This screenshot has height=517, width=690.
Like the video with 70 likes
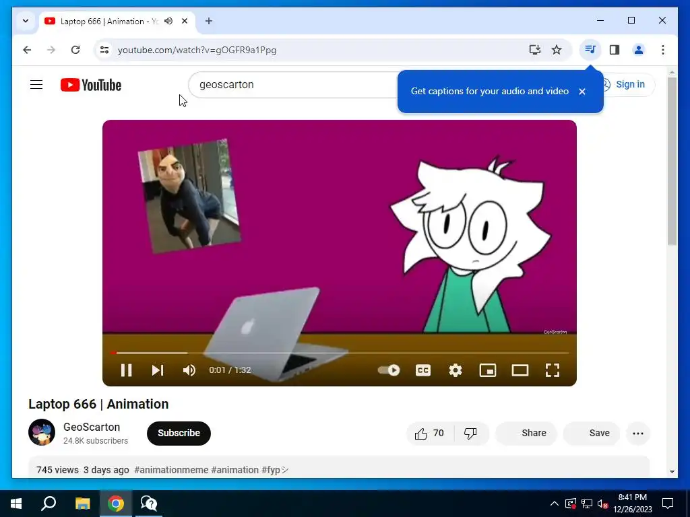pyautogui.click(x=429, y=434)
